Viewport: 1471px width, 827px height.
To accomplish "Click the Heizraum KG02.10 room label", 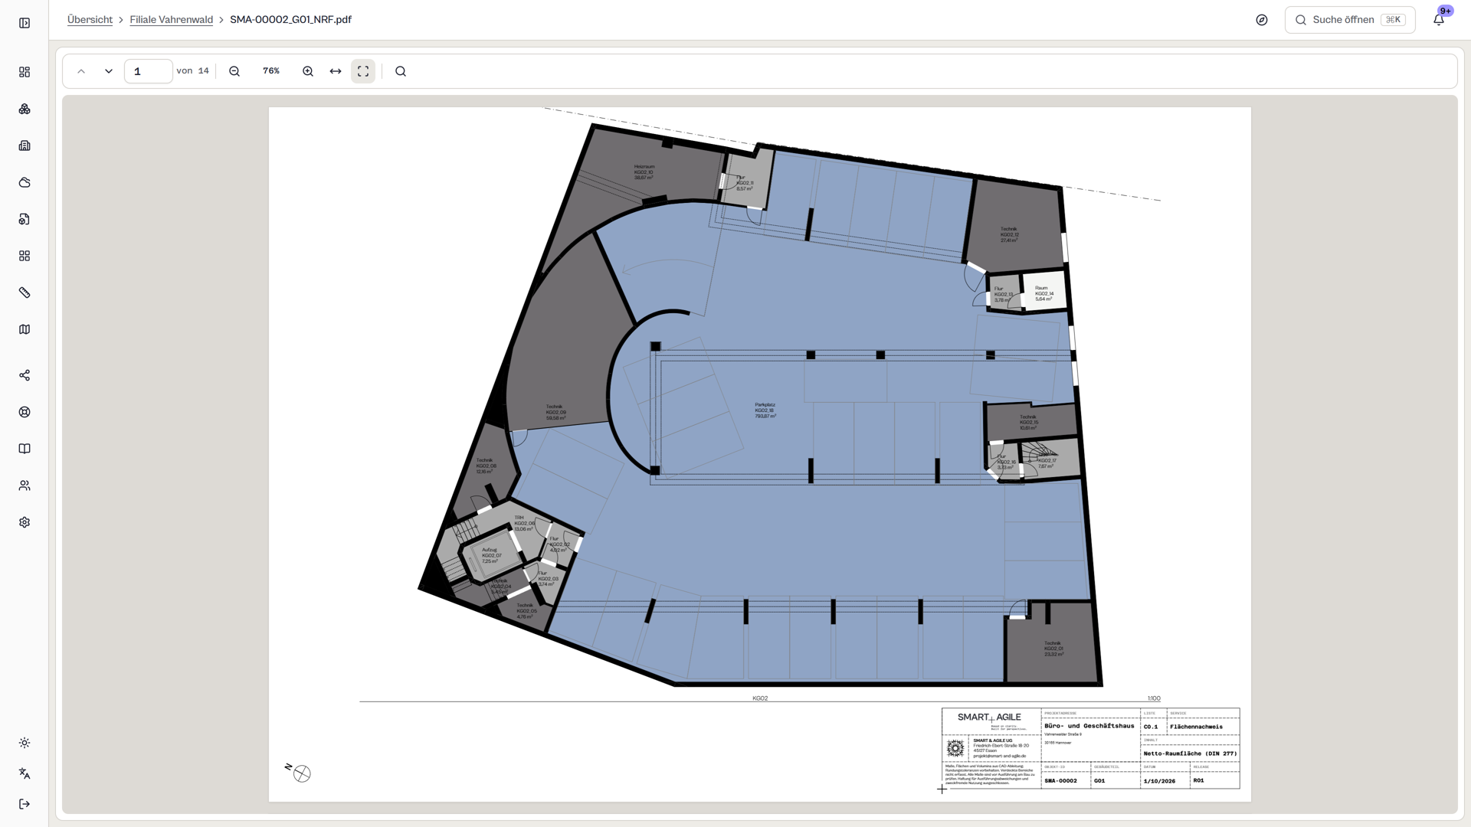I will [644, 172].
